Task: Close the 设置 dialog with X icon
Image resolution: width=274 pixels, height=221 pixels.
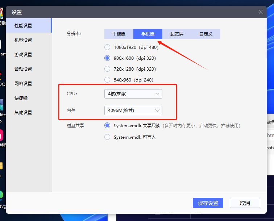Action: pos(260,12)
